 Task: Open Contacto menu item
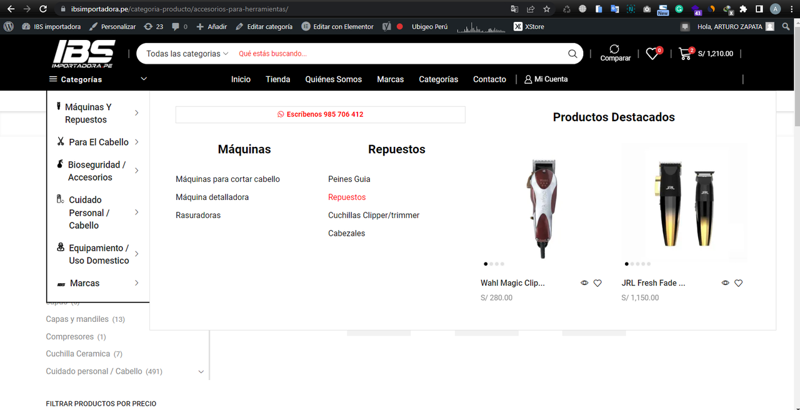click(x=489, y=79)
